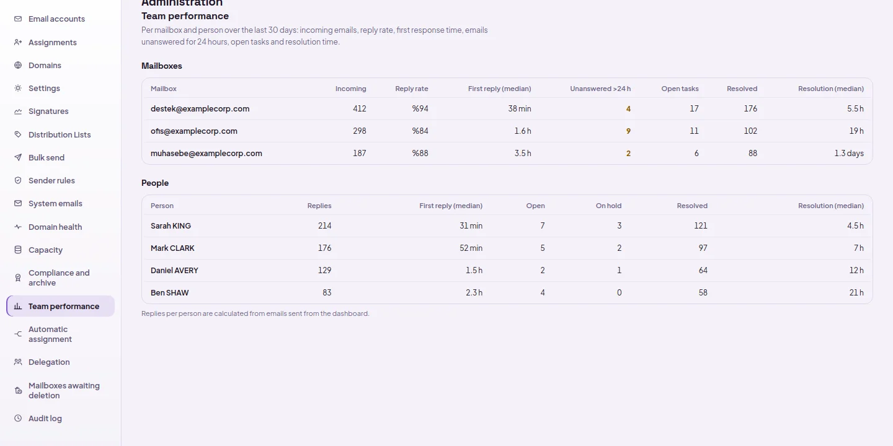Click the 1.3 days resolution value

tap(849, 154)
